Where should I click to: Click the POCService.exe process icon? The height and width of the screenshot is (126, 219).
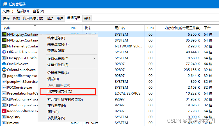(x=4, y=87)
